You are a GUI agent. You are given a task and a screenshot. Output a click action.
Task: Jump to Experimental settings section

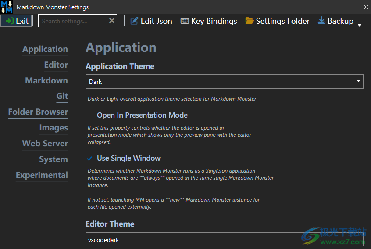pos(42,175)
